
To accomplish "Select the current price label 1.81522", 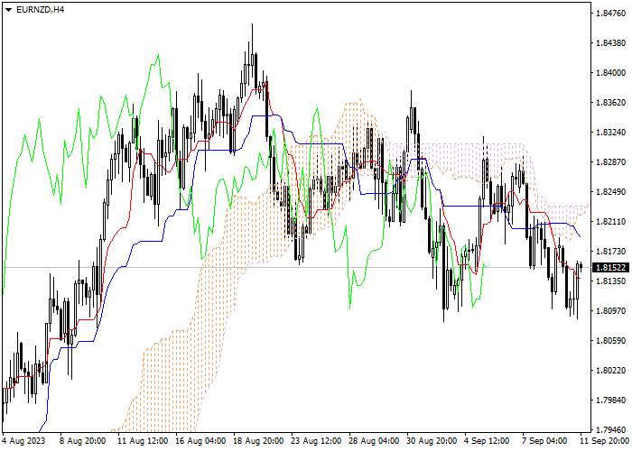I will pyautogui.click(x=610, y=268).
